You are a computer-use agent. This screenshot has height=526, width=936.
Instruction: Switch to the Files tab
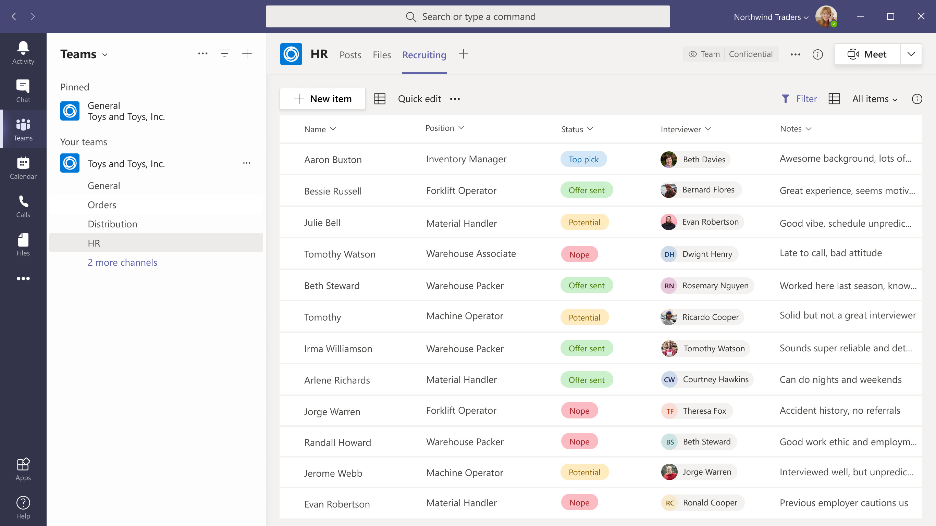coord(382,54)
